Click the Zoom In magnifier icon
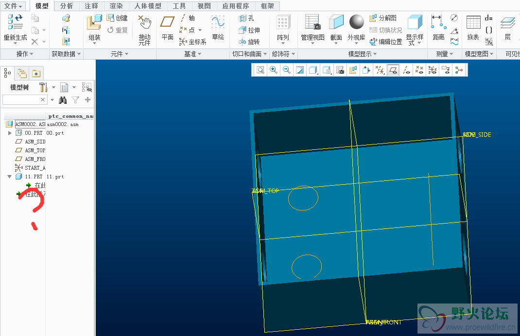The height and width of the screenshot is (336, 520). coord(274,70)
